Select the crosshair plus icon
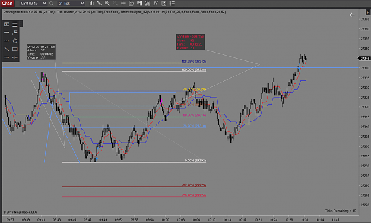The width and height of the screenshot is (371, 223). click(x=123, y=4)
